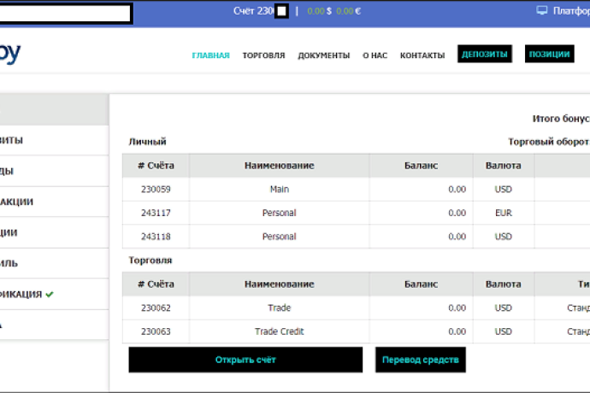Click the Trade Credit account name
Screen dimensions: 590x393
(280, 331)
